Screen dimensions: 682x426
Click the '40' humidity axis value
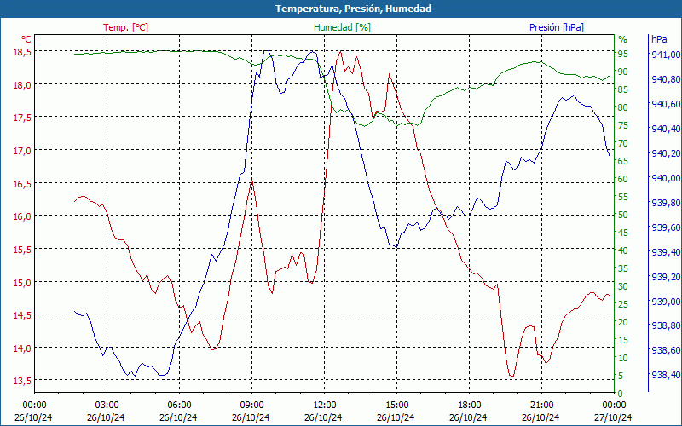(623, 250)
